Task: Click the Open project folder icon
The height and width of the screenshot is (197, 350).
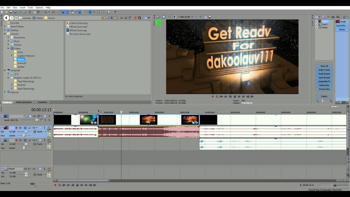Action: [7, 12]
